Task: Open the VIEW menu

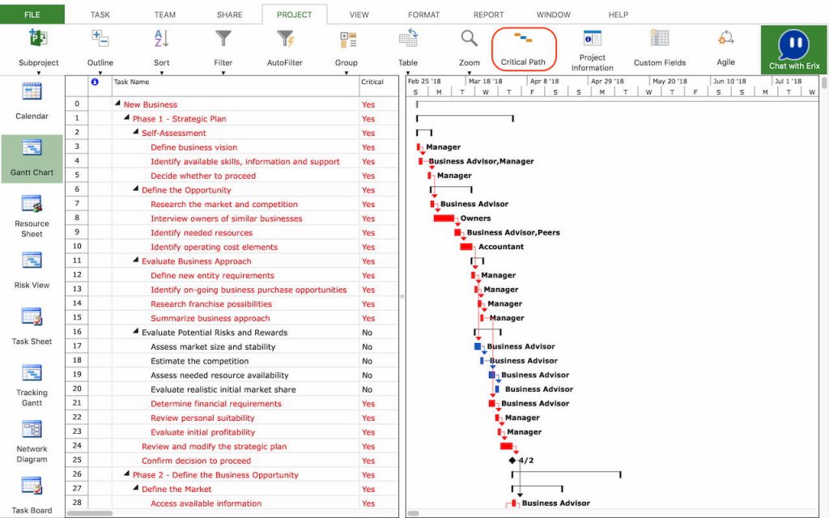Action: tap(359, 14)
